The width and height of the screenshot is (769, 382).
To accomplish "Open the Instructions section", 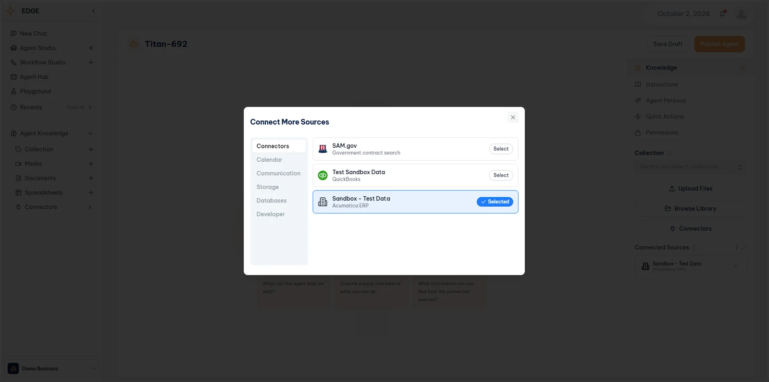I will [x=690, y=84].
